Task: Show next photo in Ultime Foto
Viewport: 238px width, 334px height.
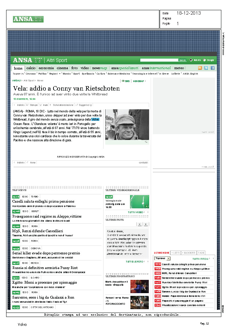Action: [146, 224]
